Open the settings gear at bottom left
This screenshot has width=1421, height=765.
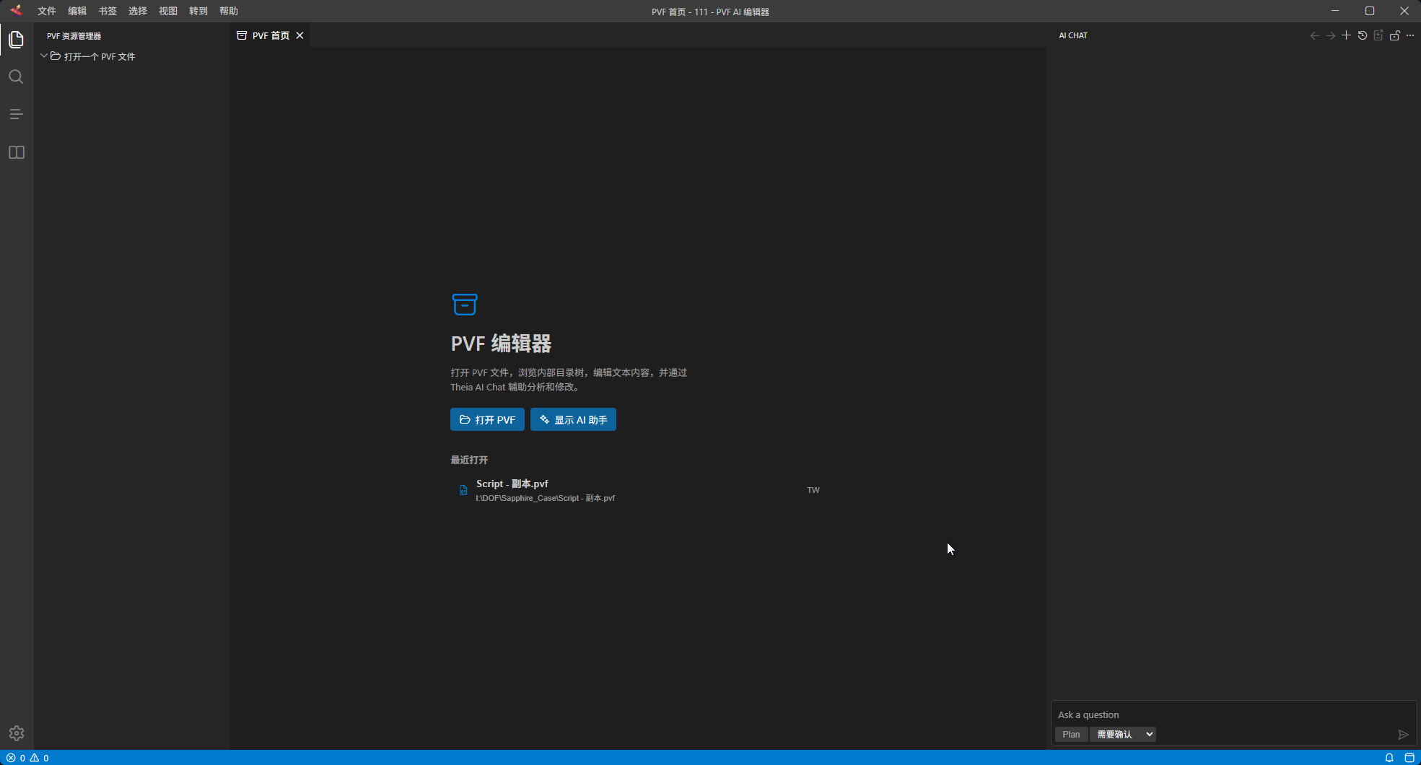pyautogui.click(x=17, y=733)
